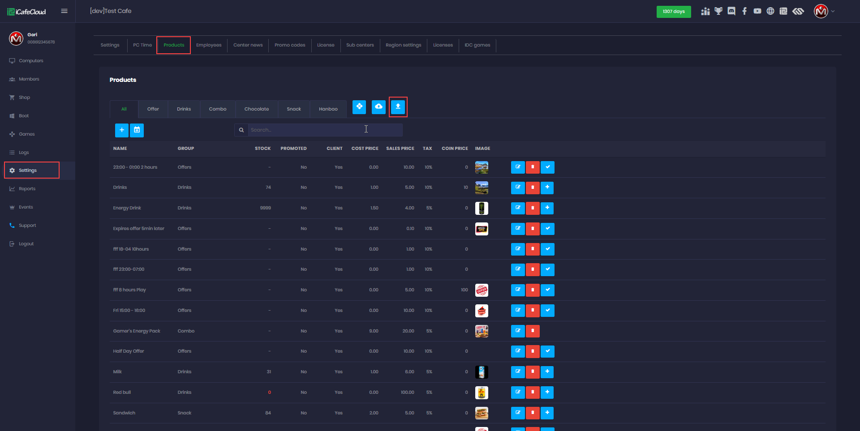This screenshot has height=431, width=860.
Task: Toggle checkmark on Half Day Offer row
Action: tap(547, 351)
